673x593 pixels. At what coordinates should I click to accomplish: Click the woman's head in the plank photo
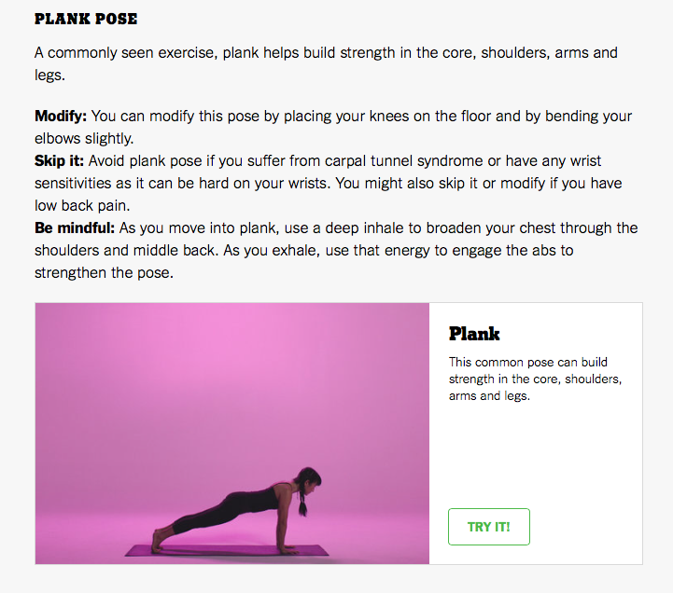(310, 480)
